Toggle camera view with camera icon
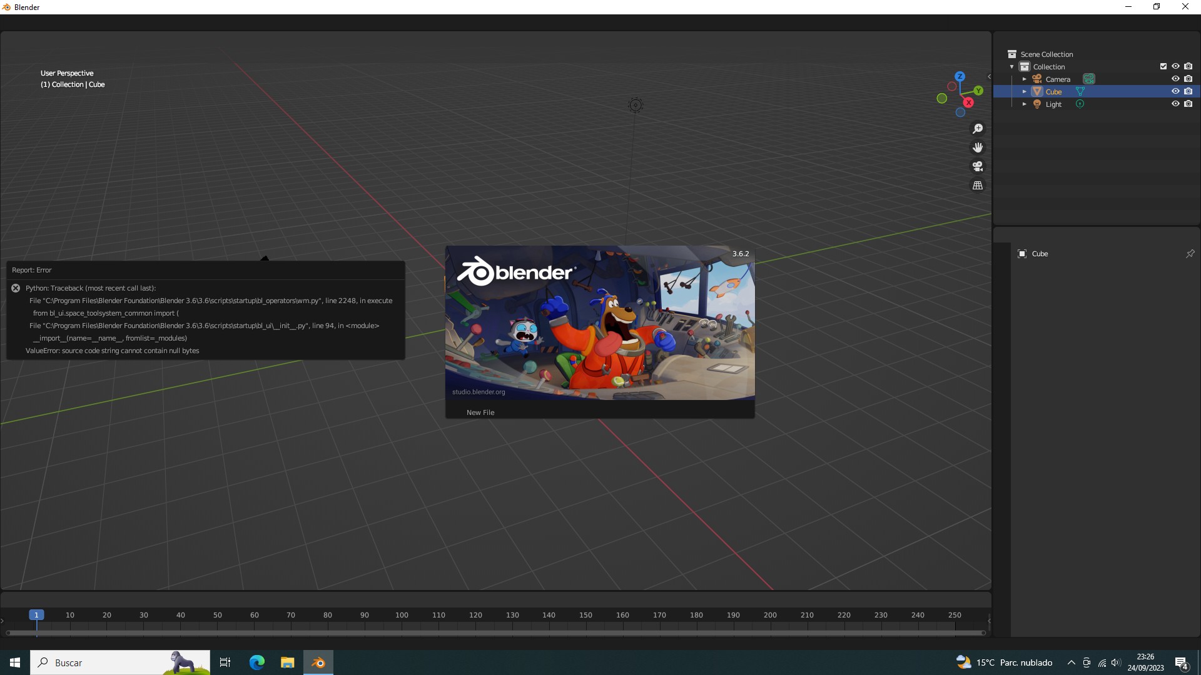Screen dimensions: 1201x675 [x=978, y=166]
